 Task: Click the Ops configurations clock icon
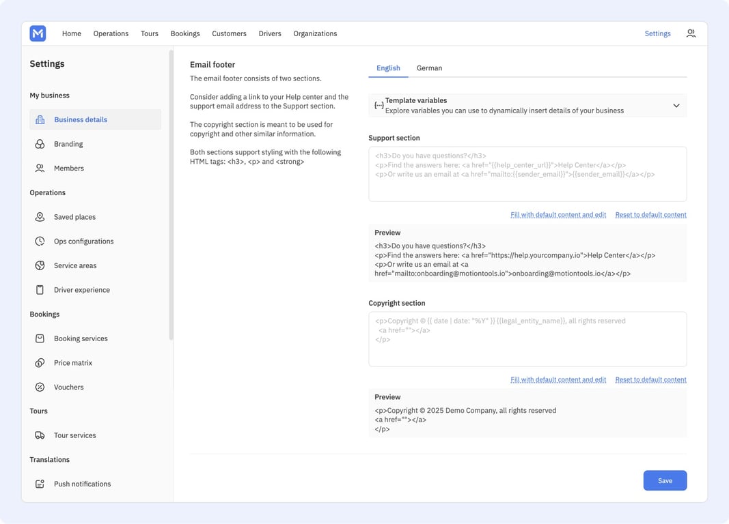tap(40, 241)
